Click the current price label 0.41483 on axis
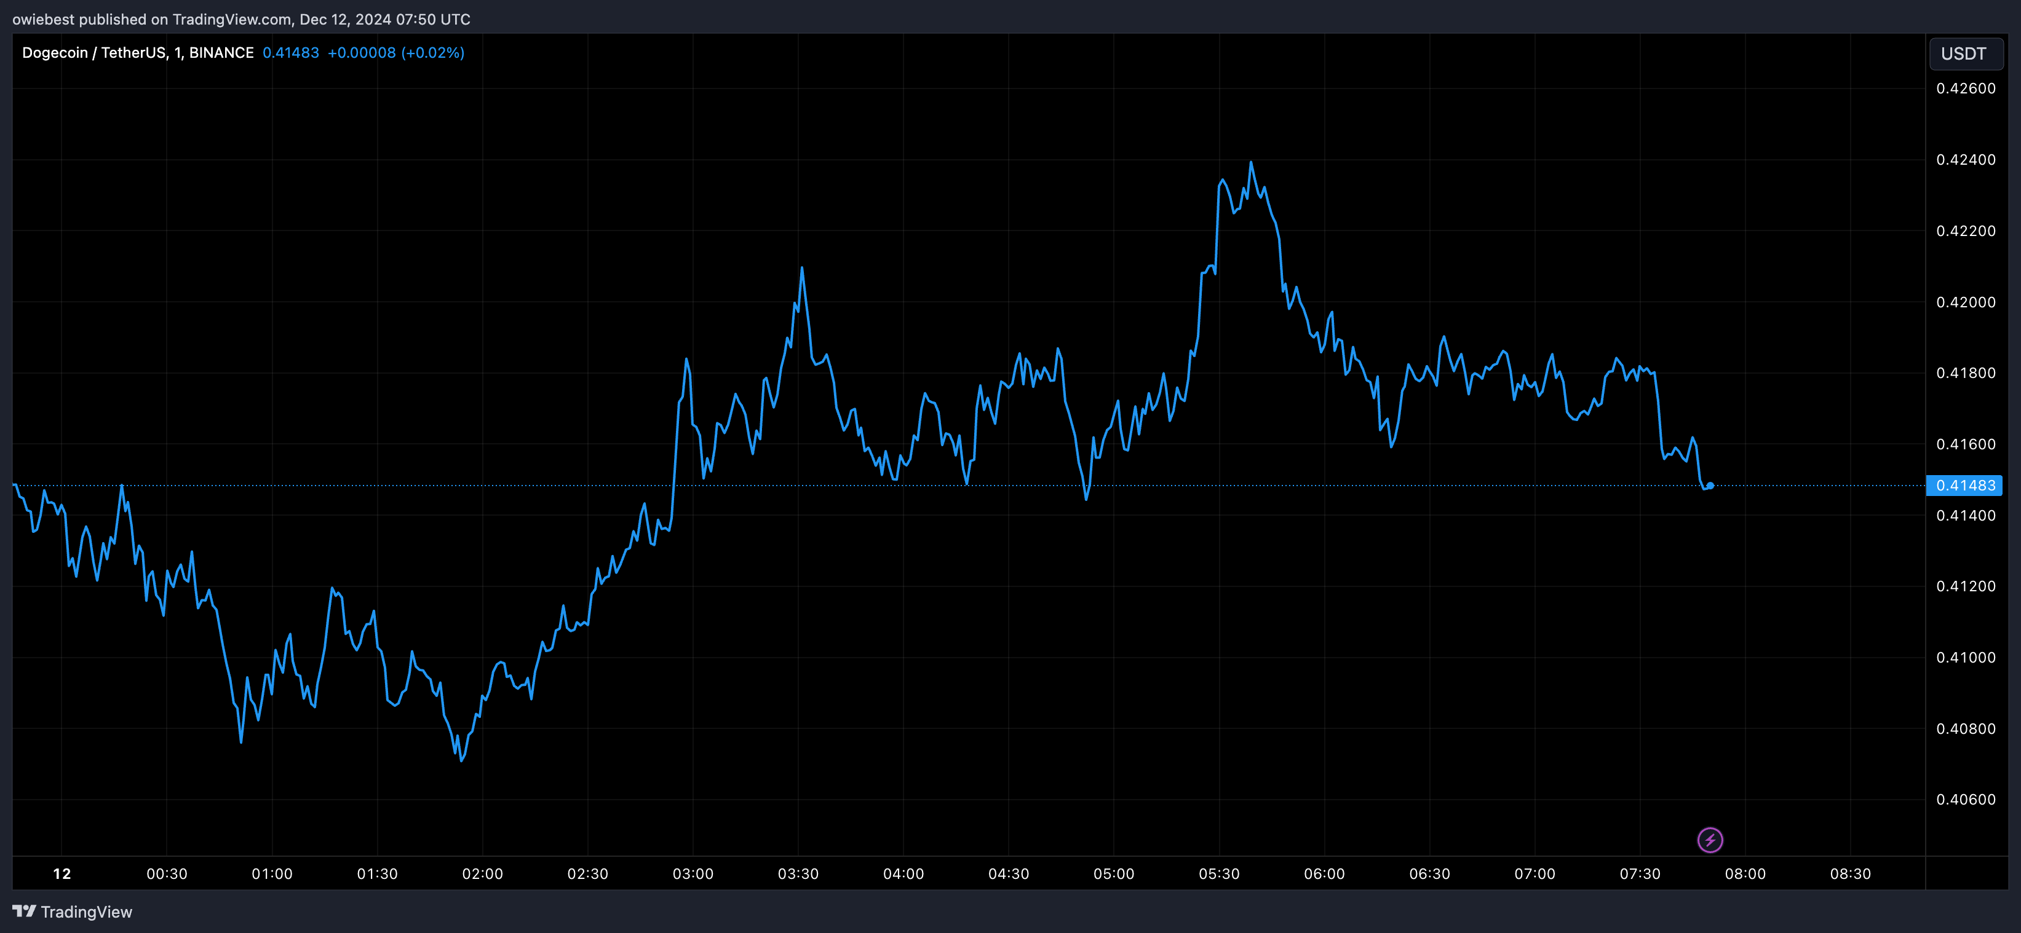Viewport: 2021px width, 933px height. coord(1964,486)
